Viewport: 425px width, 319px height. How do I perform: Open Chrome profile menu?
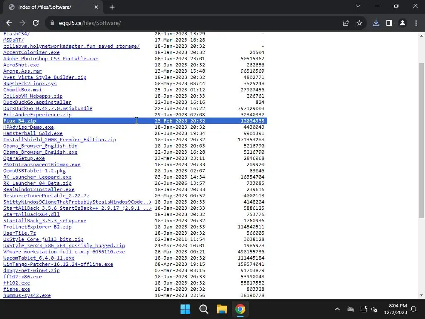click(x=403, y=23)
